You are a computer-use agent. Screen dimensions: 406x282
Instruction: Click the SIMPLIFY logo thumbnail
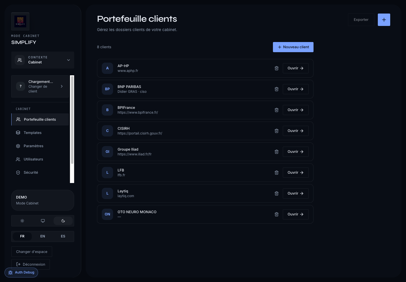click(x=20, y=21)
